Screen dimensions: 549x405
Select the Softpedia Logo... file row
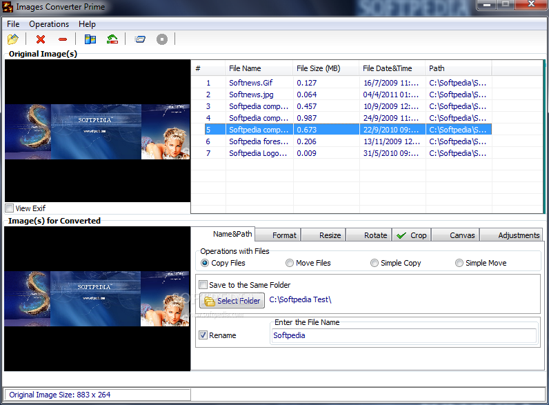pos(341,153)
